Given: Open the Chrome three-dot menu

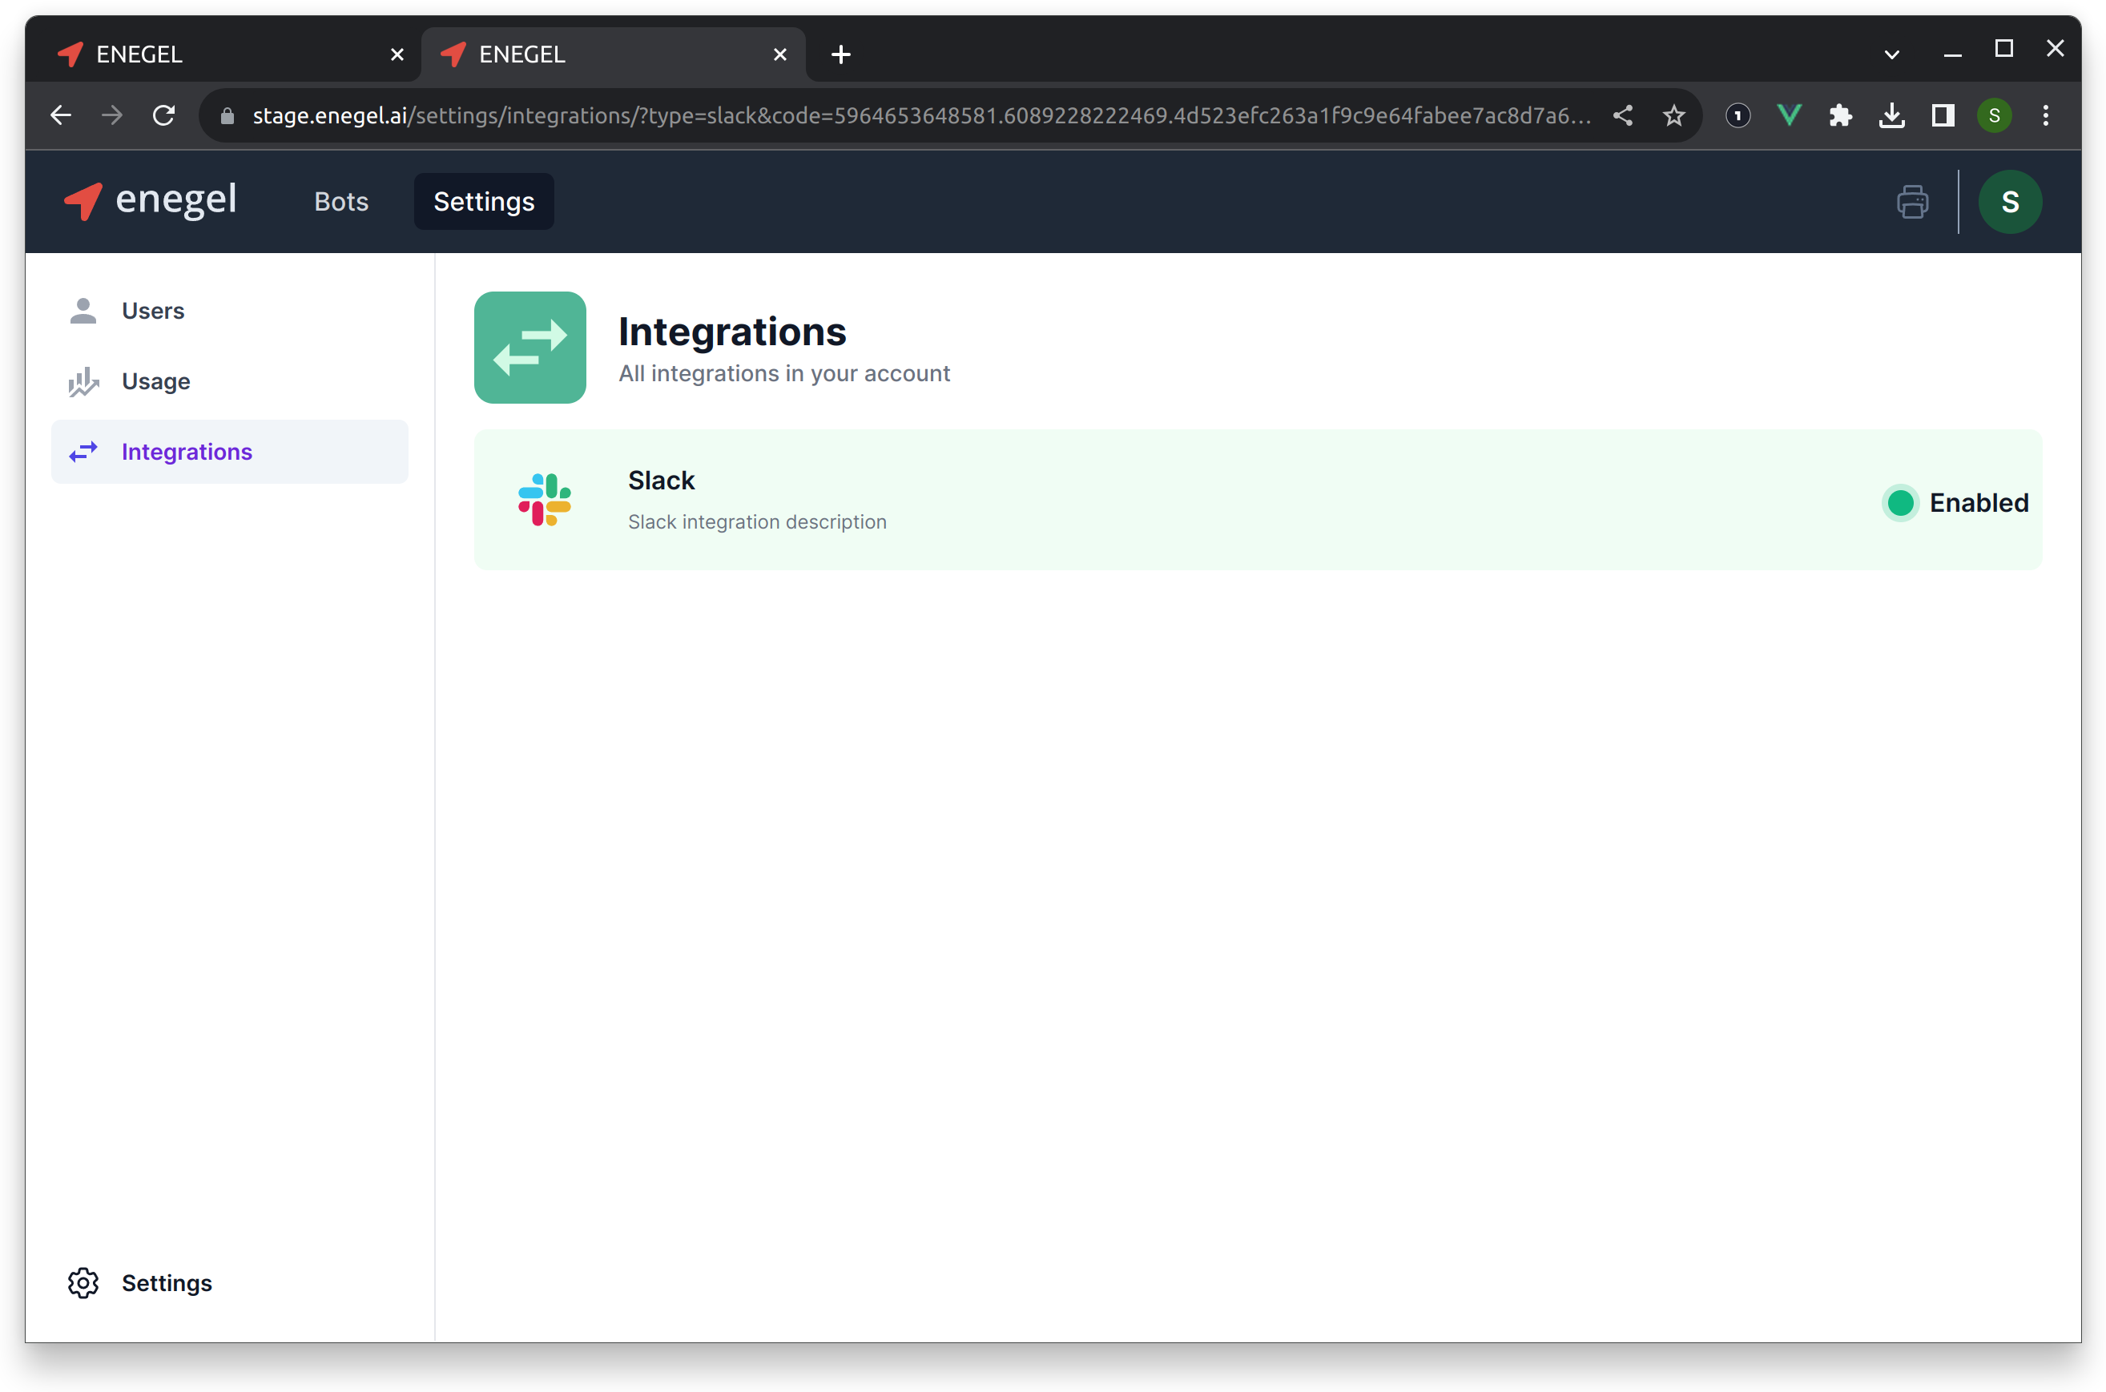Looking at the screenshot, I should point(2045,115).
